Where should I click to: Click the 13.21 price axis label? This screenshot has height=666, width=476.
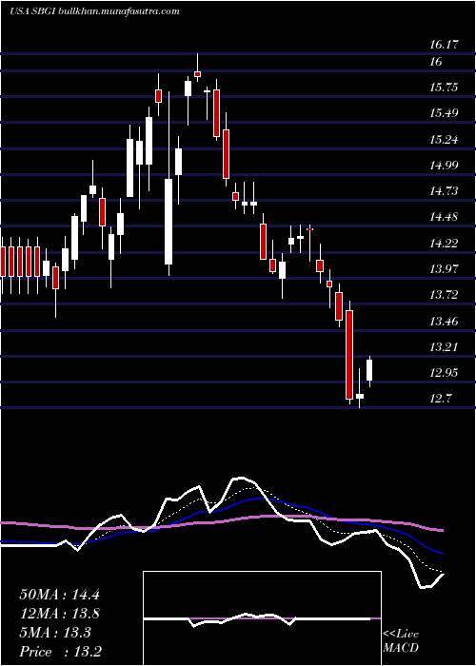(x=444, y=347)
